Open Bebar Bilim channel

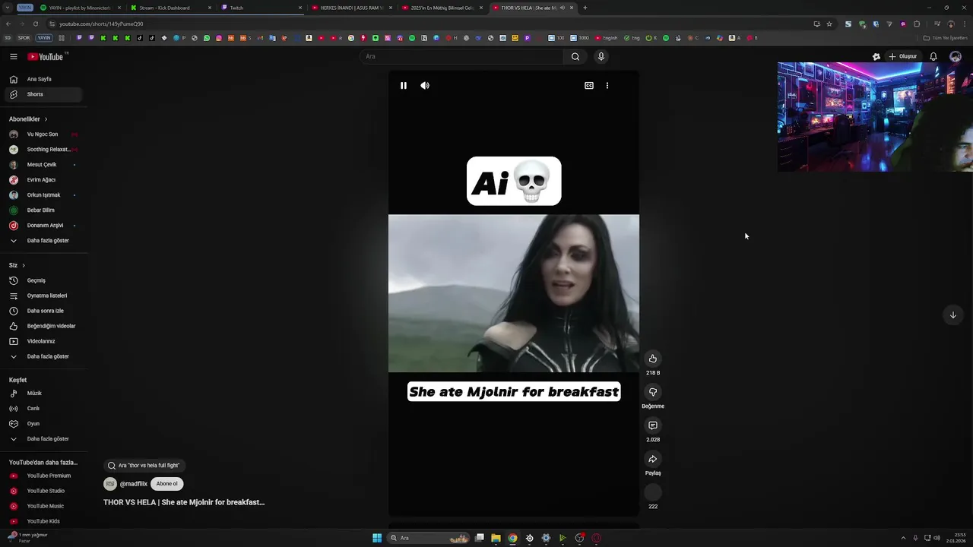pyautogui.click(x=43, y=210)
